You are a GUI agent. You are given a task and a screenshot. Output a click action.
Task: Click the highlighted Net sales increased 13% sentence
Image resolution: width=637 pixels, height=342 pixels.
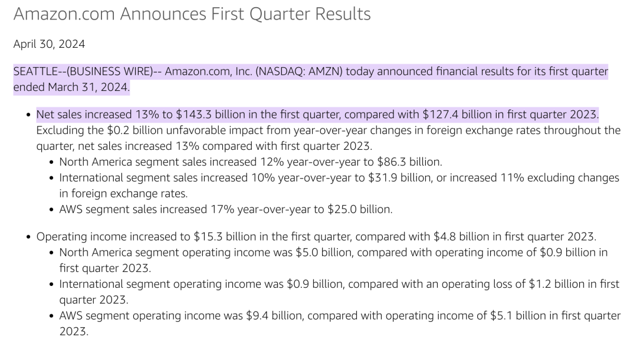click(317, 114)
